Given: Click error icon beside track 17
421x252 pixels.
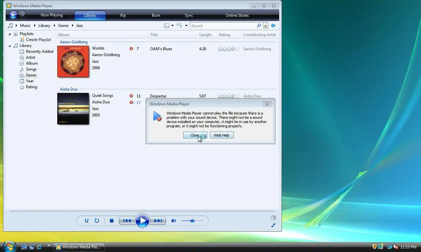Looking at the screenshot, I should (132, 103).
